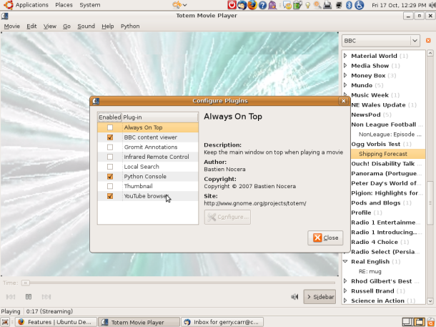Click the next track button in Totem

pos(46,297)
